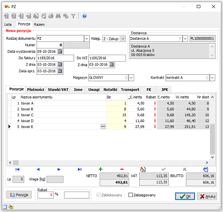
Task: Click the yellow lock icon in status bar
Action: coord(11,207)
